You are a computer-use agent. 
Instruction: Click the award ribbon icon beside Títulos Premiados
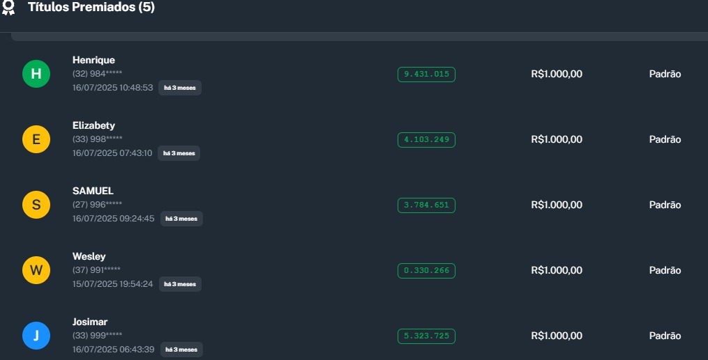pos(8,8)
